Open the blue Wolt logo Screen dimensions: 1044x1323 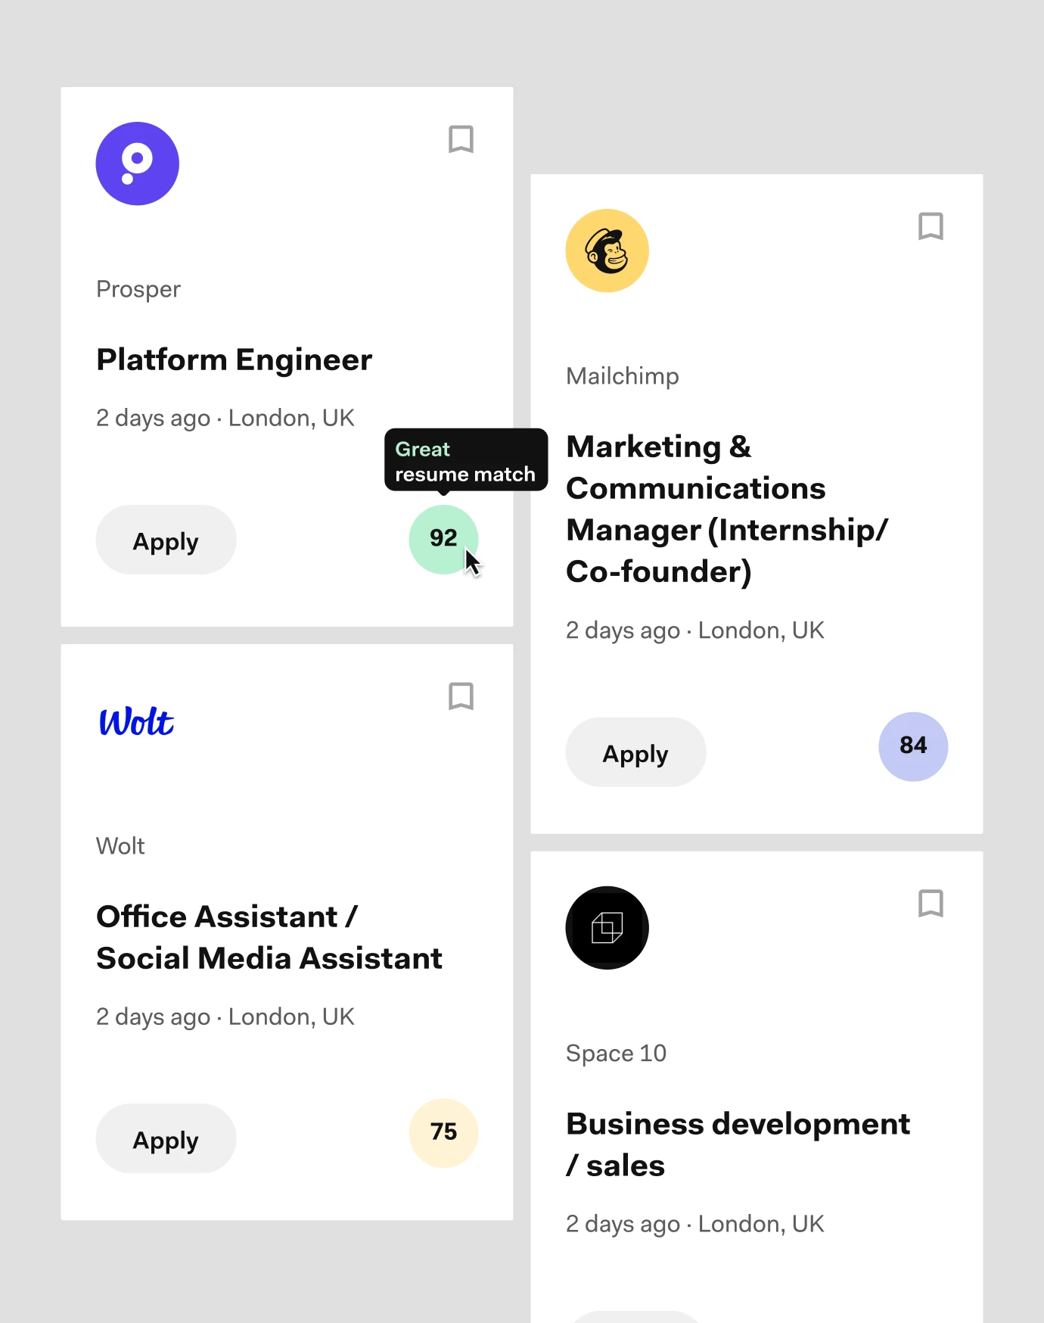point(137,722)
